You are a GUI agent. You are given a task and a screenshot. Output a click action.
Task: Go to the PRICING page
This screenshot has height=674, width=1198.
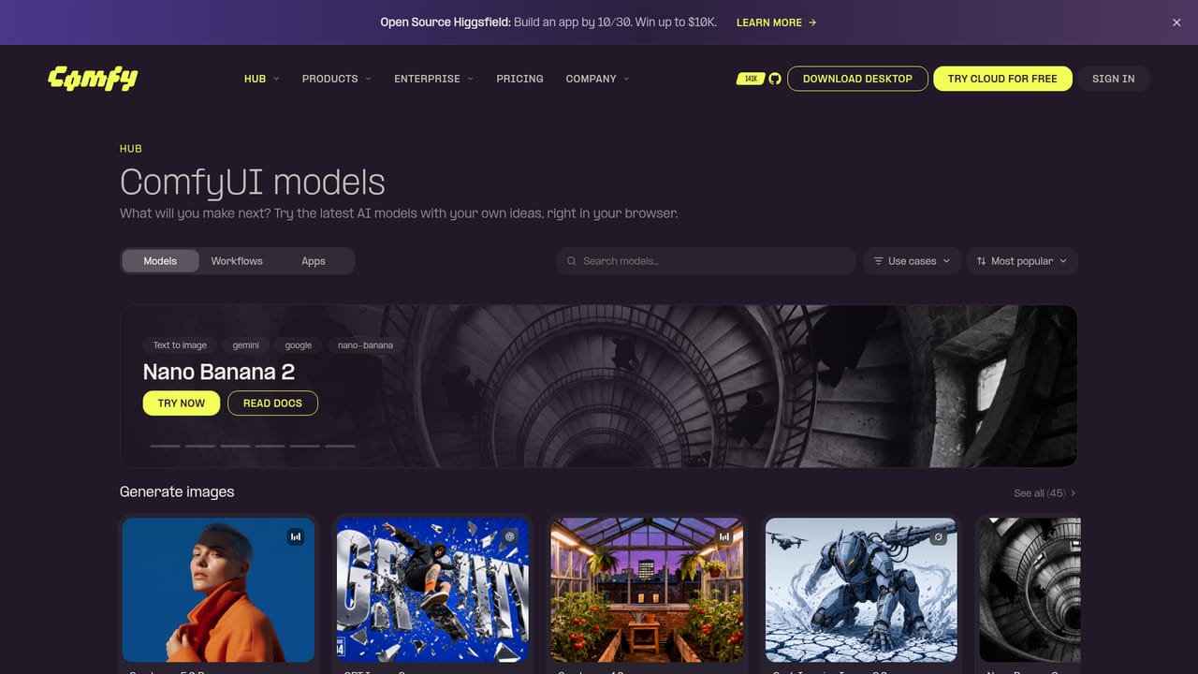[519, 79]
